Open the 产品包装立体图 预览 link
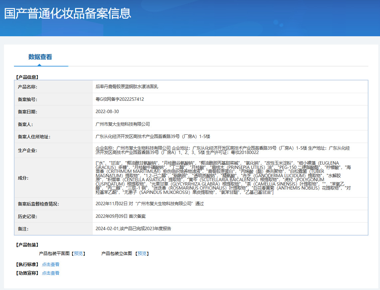380x290 pixels. [x=142, y=253]
